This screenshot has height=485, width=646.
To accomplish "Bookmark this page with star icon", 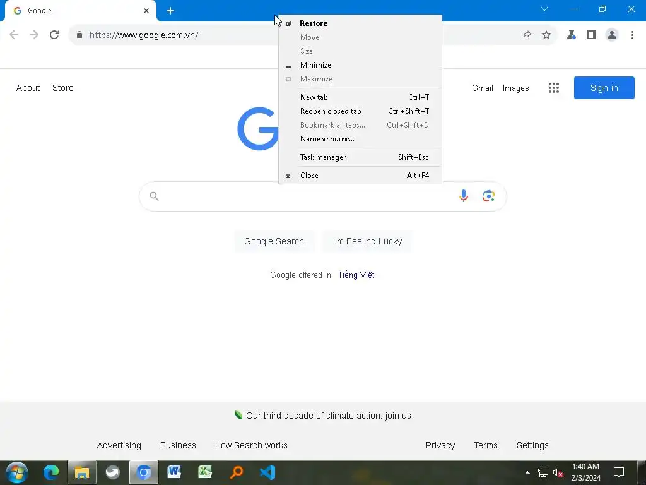I will pos(546,35).
